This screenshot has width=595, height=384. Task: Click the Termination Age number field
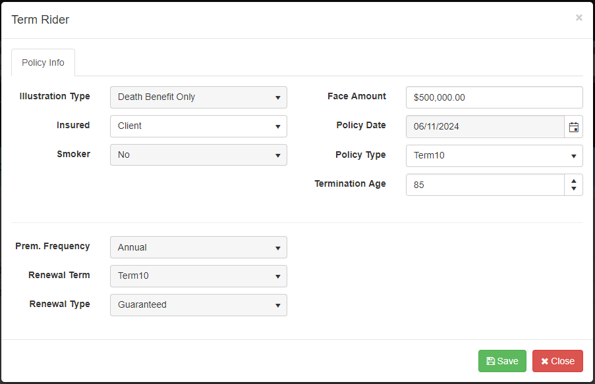pos(485,185)
